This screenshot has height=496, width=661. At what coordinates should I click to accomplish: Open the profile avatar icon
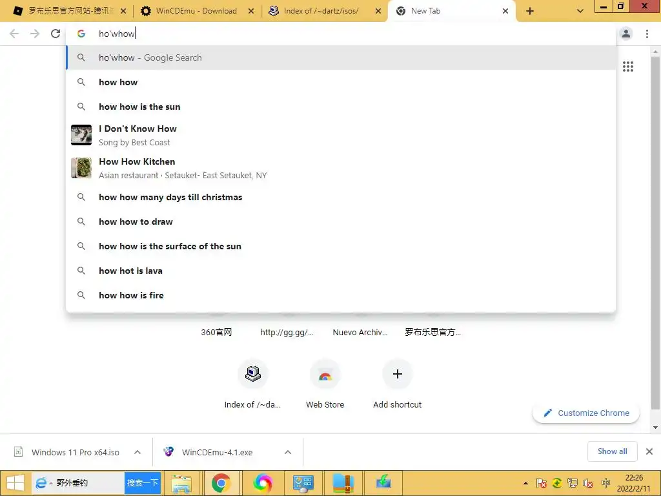pos(626,34)
